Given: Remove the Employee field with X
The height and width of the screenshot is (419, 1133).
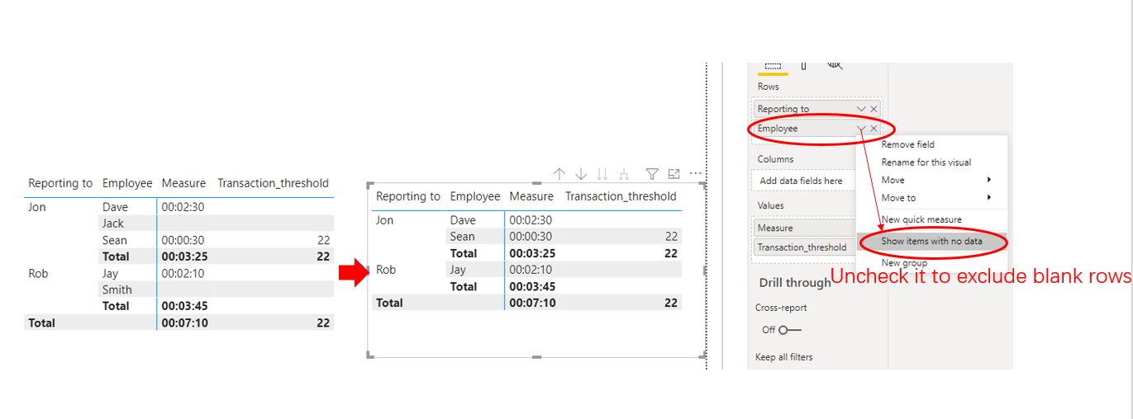Looking at the screenshot, I should point(874,129).
